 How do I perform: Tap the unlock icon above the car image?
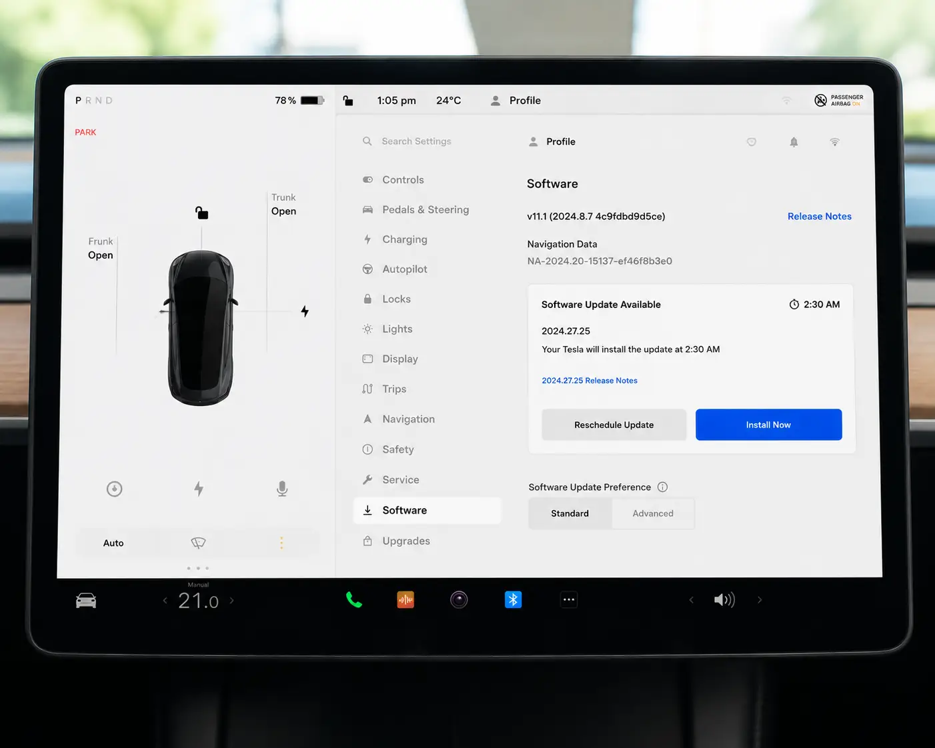point(201,213)
